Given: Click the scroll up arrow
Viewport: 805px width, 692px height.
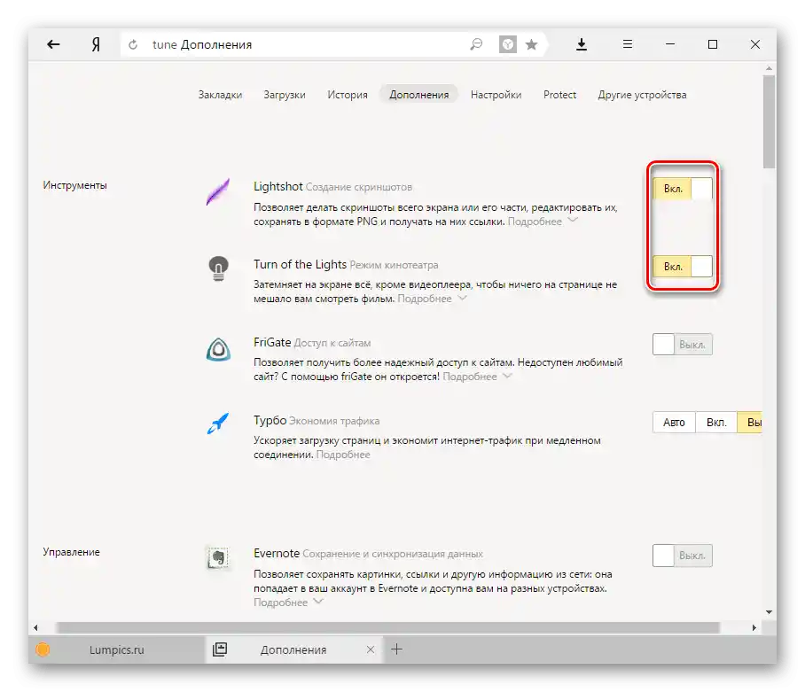Looking at the screenshot, I should coord(769,67).
